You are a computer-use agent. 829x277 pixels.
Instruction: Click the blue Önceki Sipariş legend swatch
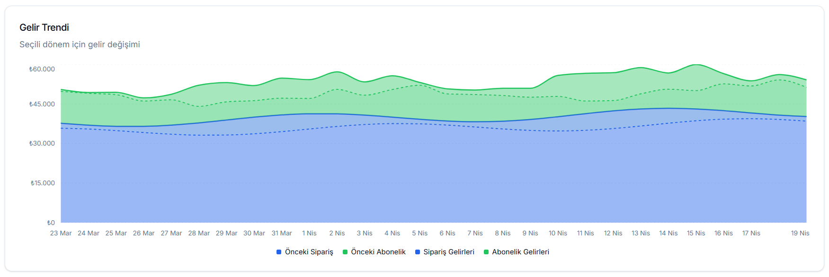[x=279, y=252]
